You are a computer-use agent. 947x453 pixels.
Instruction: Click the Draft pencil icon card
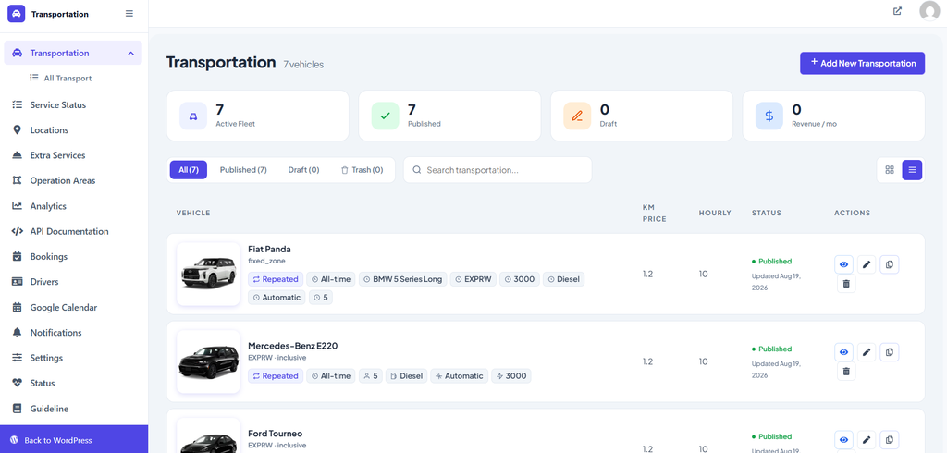pyautogui.click(x=577, y=116)
